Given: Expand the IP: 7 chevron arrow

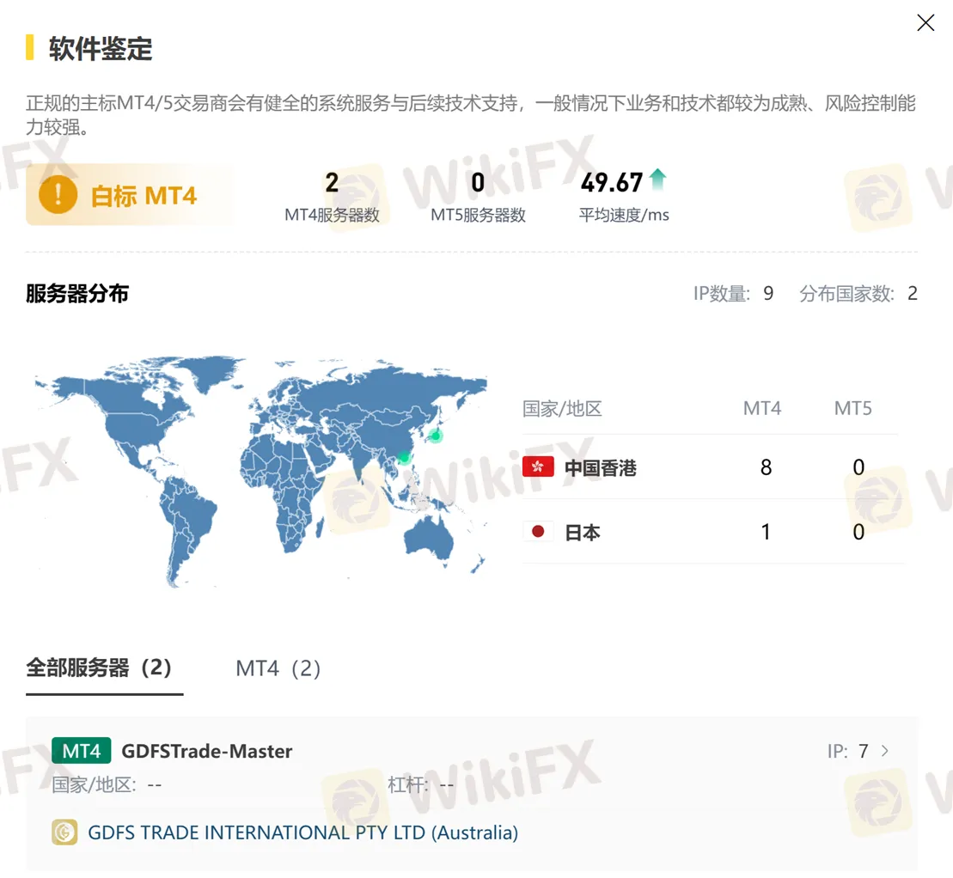Looking at the screenshot, I should pos(885,751).
